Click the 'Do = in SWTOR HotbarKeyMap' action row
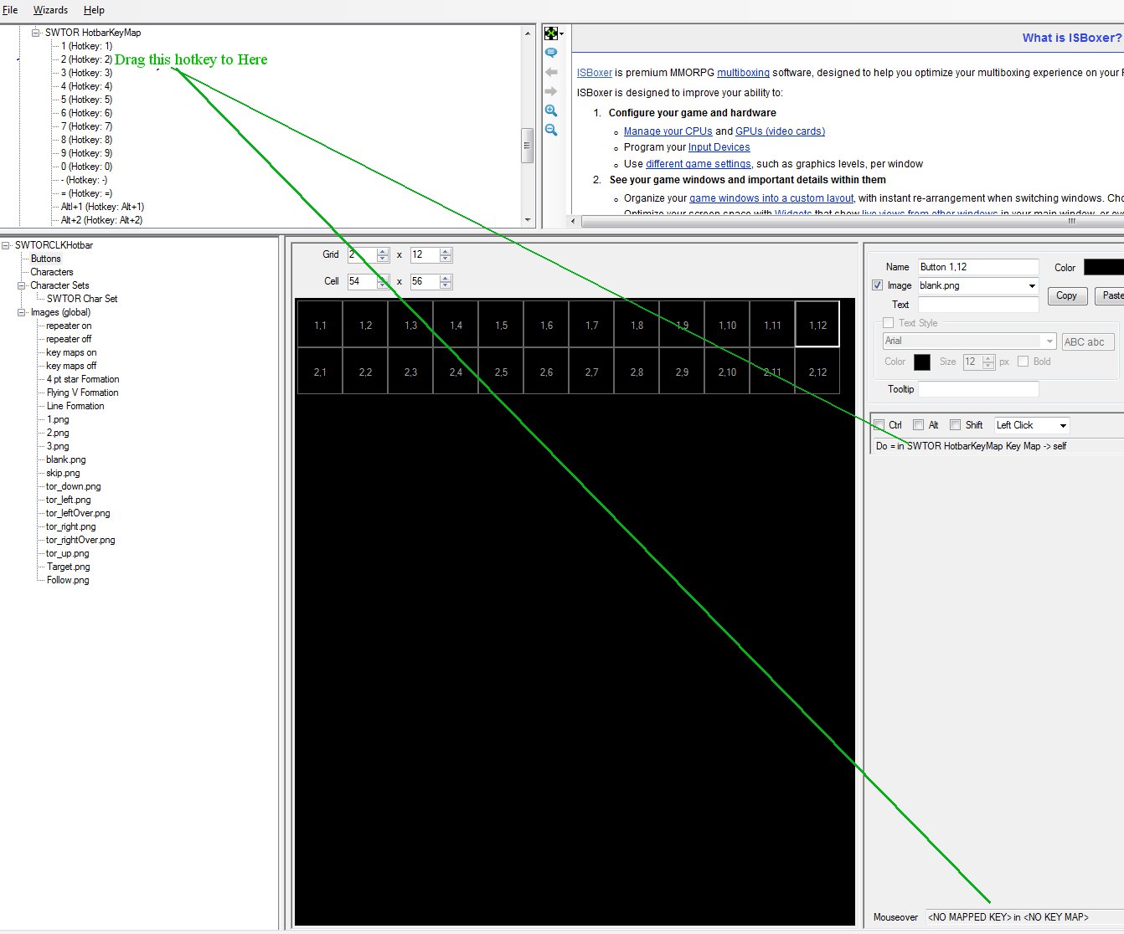1124x934 pixels. coord(997,446)
